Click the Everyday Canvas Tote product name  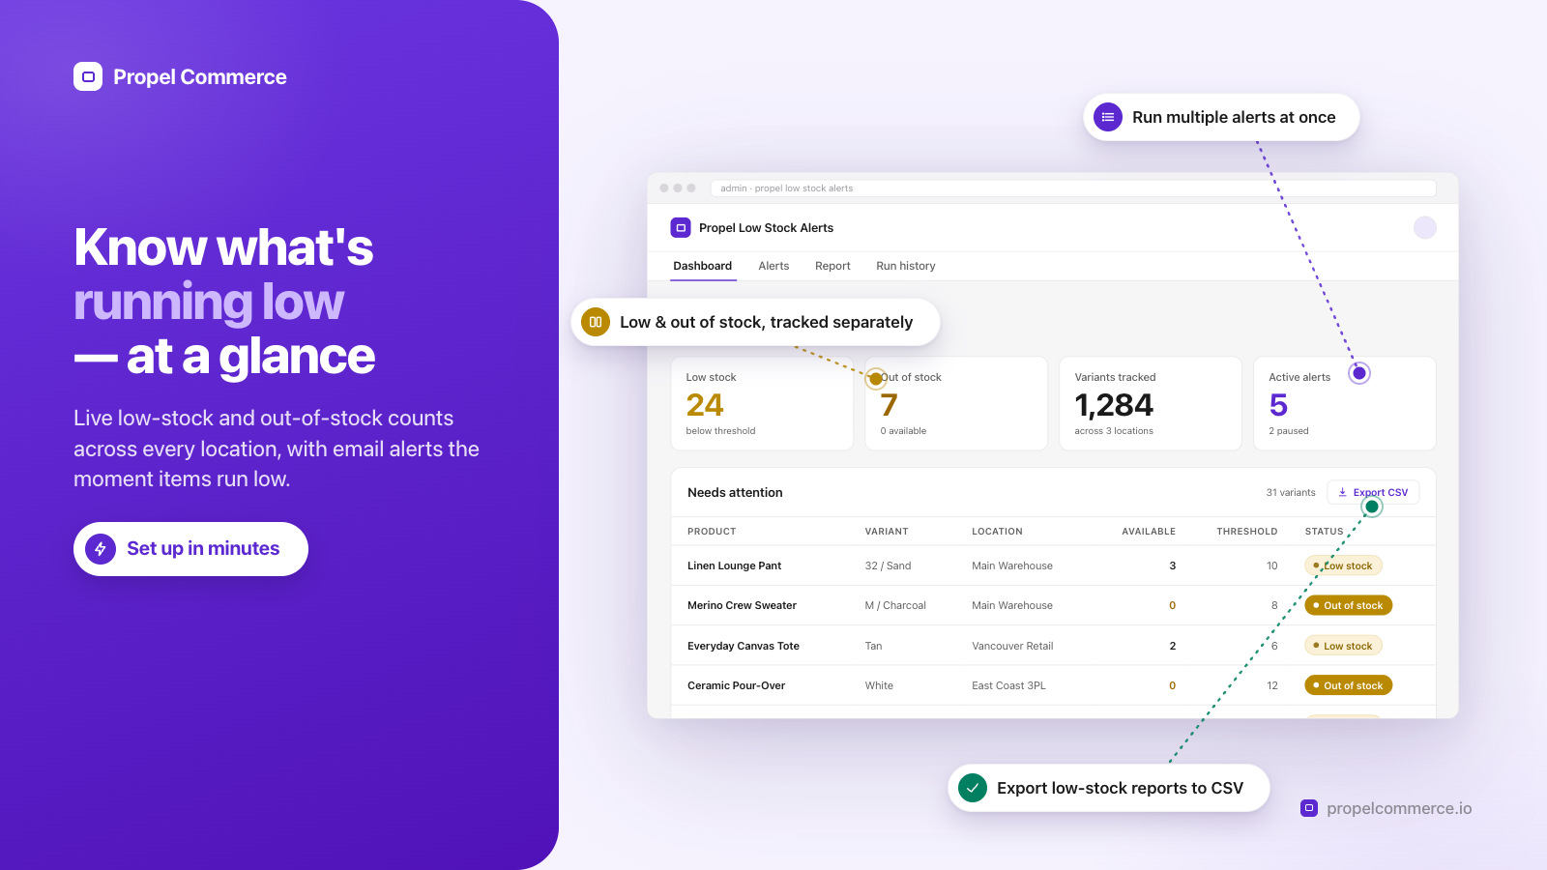(744, 646)
